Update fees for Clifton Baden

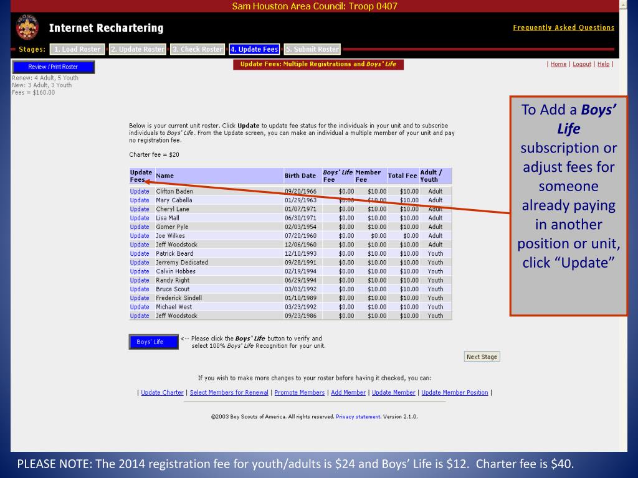(x=140, y=191)
